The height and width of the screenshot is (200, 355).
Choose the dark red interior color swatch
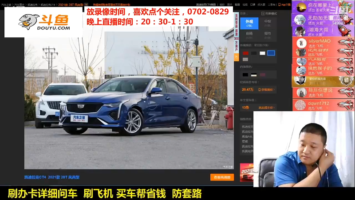(262, 75)
